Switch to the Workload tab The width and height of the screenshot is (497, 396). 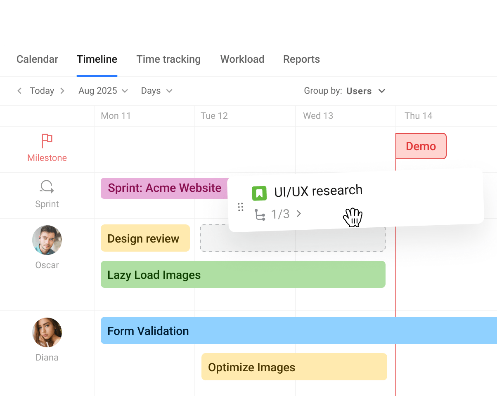[242, 59]
